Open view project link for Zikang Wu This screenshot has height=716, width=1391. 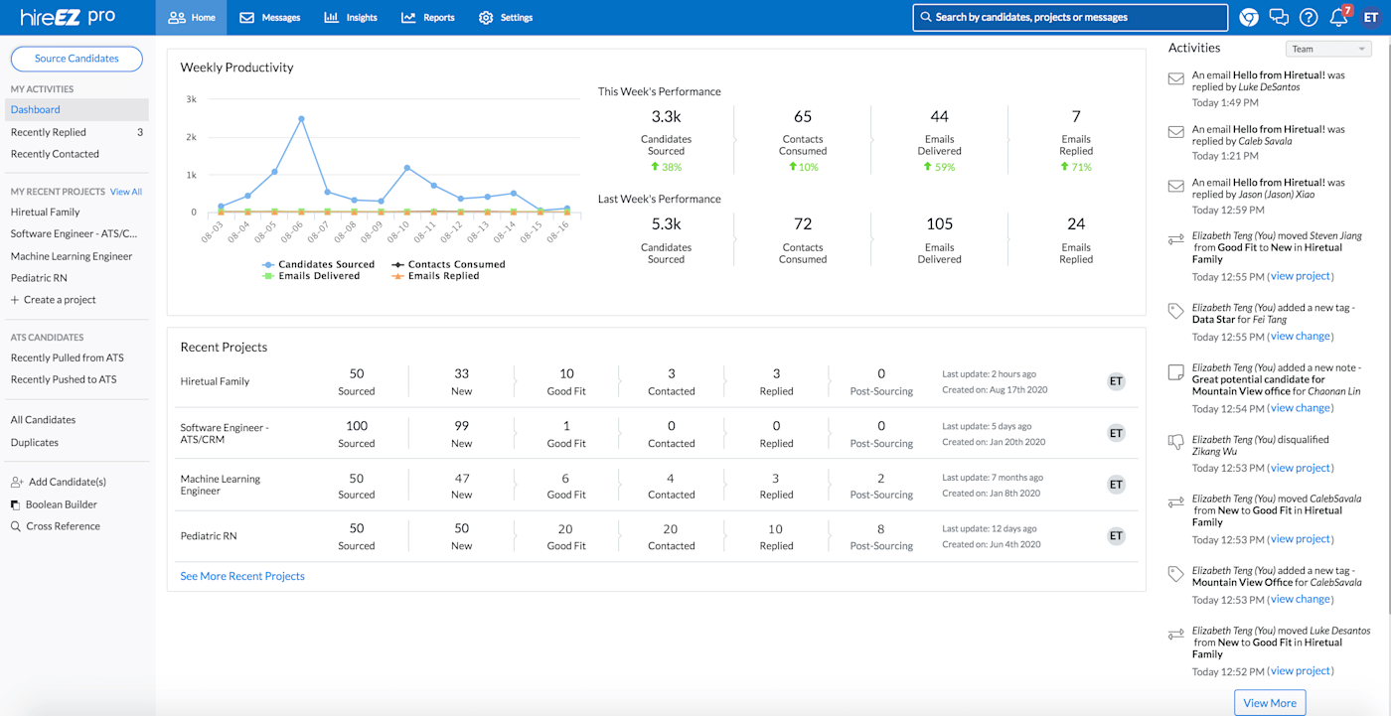1301,468
